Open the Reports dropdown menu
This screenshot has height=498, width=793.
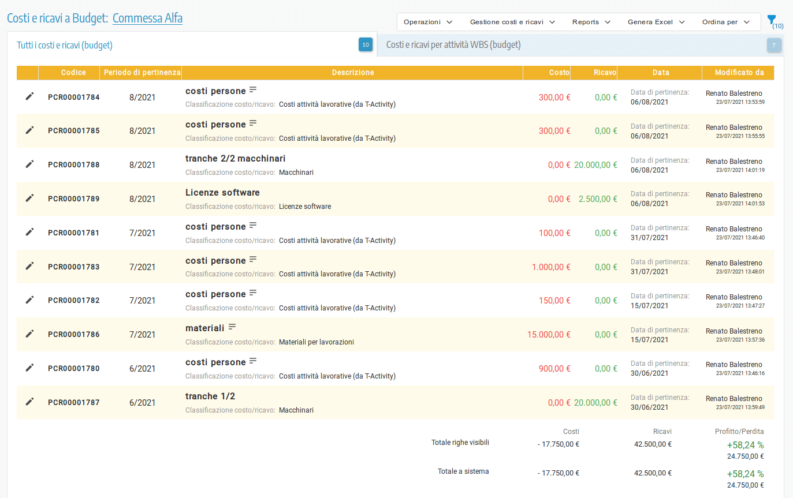[x=591, y=22]
